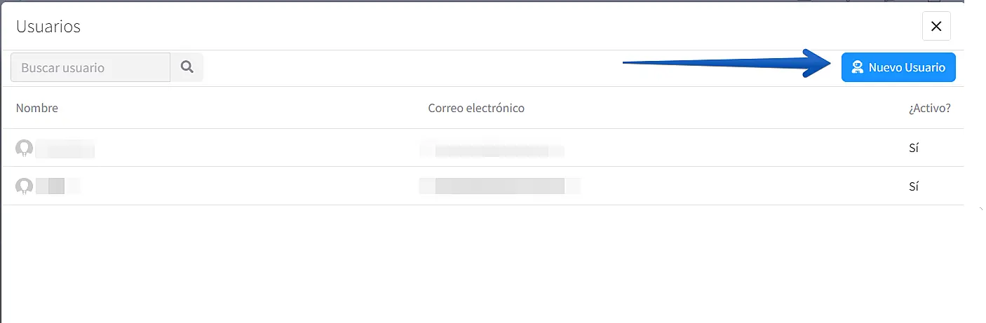Viewport: 986px width, 323px height.
Task: Open the second user's blurred name
Action: coord(56,186)
